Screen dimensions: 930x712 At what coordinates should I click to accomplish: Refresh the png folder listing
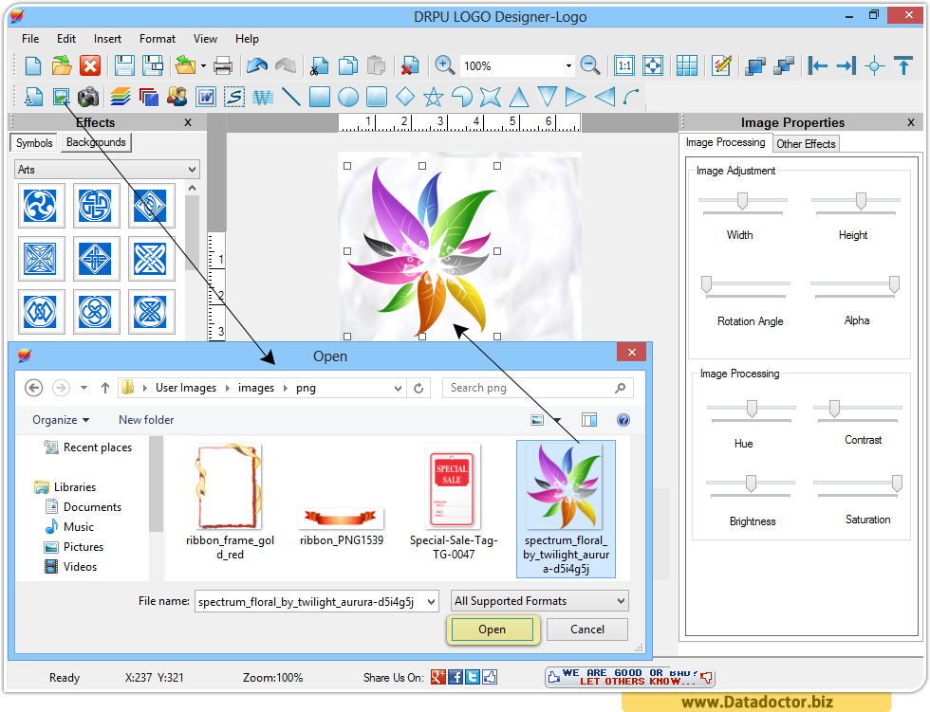pyautogui.click(x=418, y=388)
